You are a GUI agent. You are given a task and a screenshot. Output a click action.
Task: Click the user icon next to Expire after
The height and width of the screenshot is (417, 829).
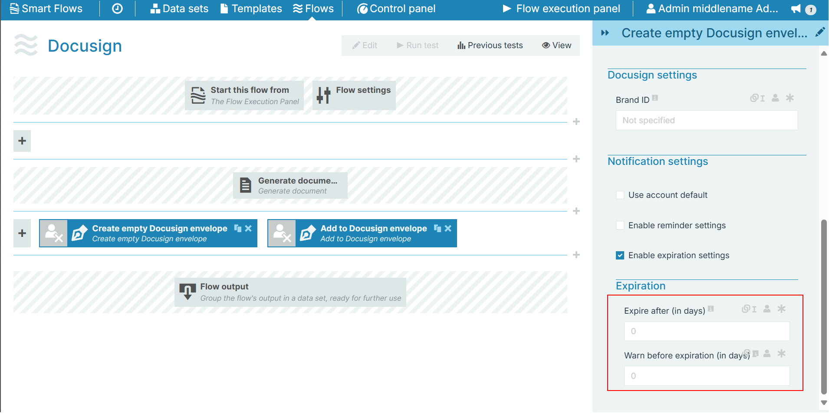(767, 309)
